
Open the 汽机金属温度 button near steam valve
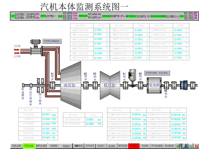pos(52,41)
